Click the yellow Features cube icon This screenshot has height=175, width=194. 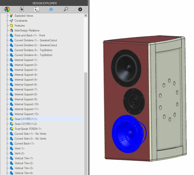12,26
